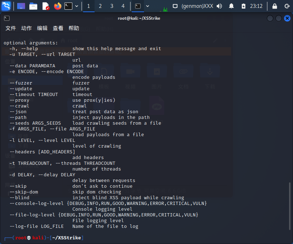Click the show desktop icon in panel
Image resolution: width=293 pixels, height=244 pixels.
pyautogui.click(x=21, y=6)
